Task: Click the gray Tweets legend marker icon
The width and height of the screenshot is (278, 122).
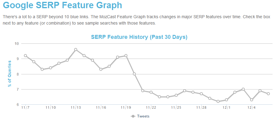Action: (x=133, y=116)
